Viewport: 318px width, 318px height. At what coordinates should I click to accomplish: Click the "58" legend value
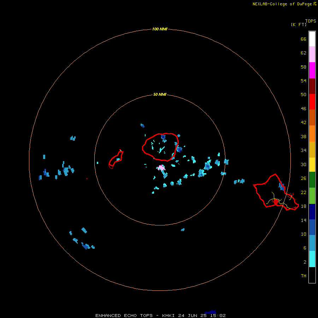[304, 67]
